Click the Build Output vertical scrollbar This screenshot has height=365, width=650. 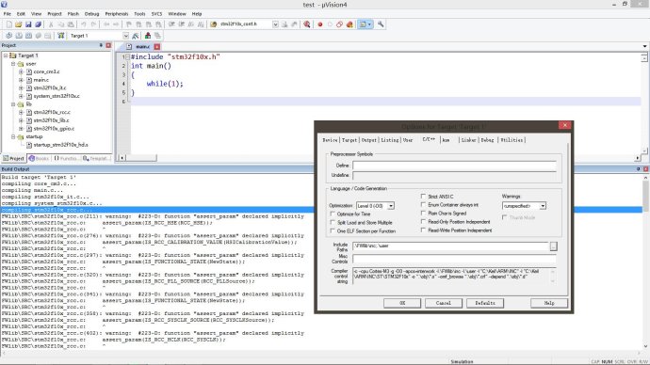tap(646, 262)
